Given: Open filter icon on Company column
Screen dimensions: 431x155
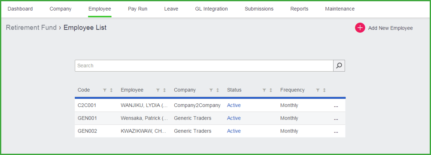Looking at the screenshot, I should [x=211, y=90].
